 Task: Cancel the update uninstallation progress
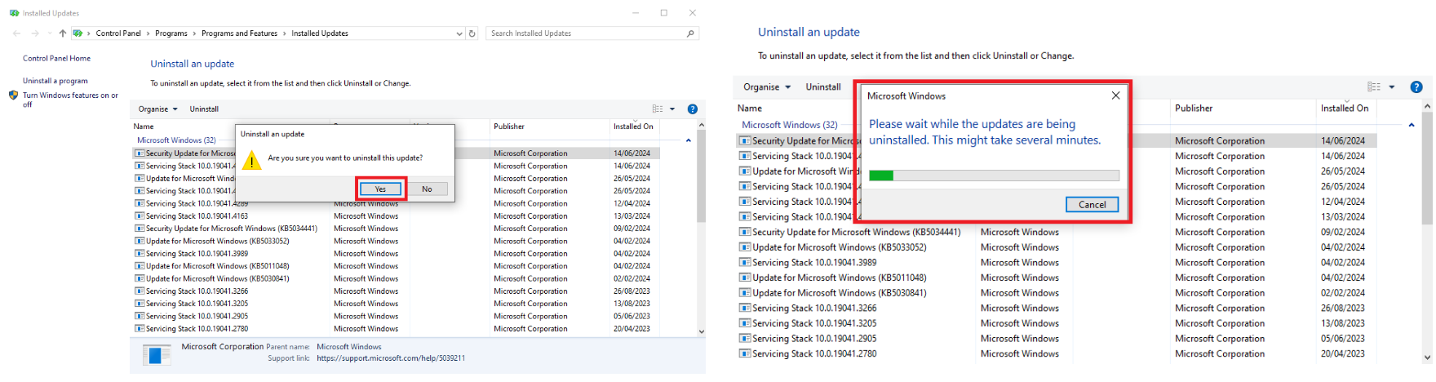point(1092,205)
